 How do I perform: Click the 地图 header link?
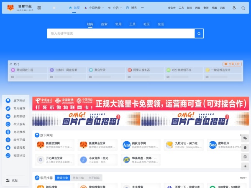(214, 8)
